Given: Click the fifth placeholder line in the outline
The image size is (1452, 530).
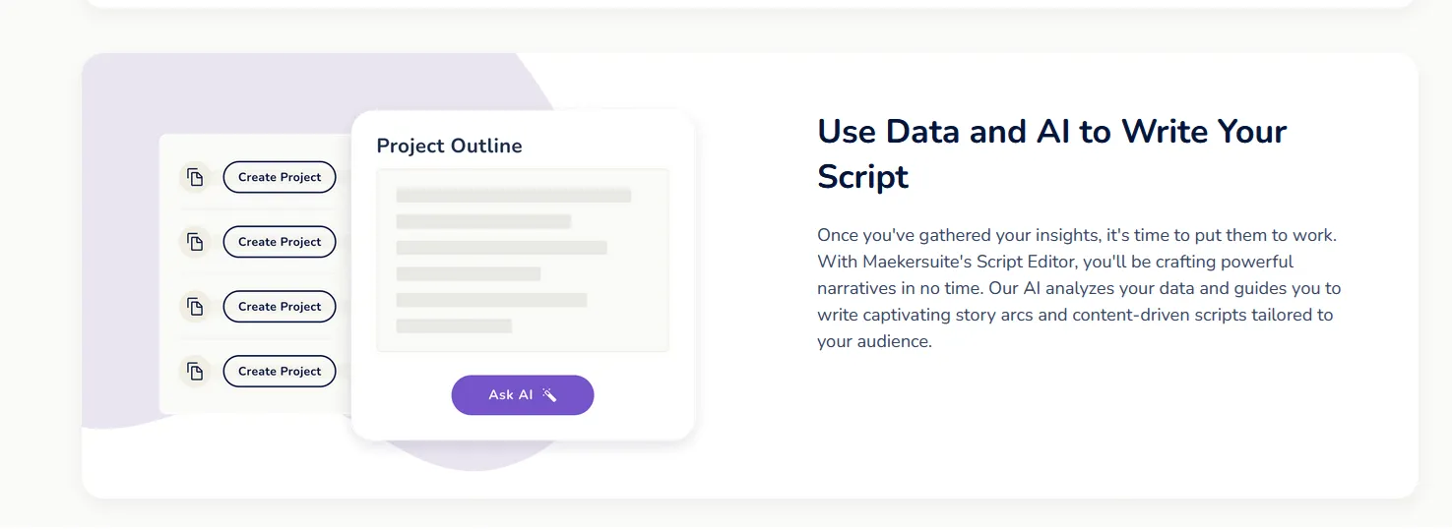Looking at the screenshot, I should click(x=491, y=300).
